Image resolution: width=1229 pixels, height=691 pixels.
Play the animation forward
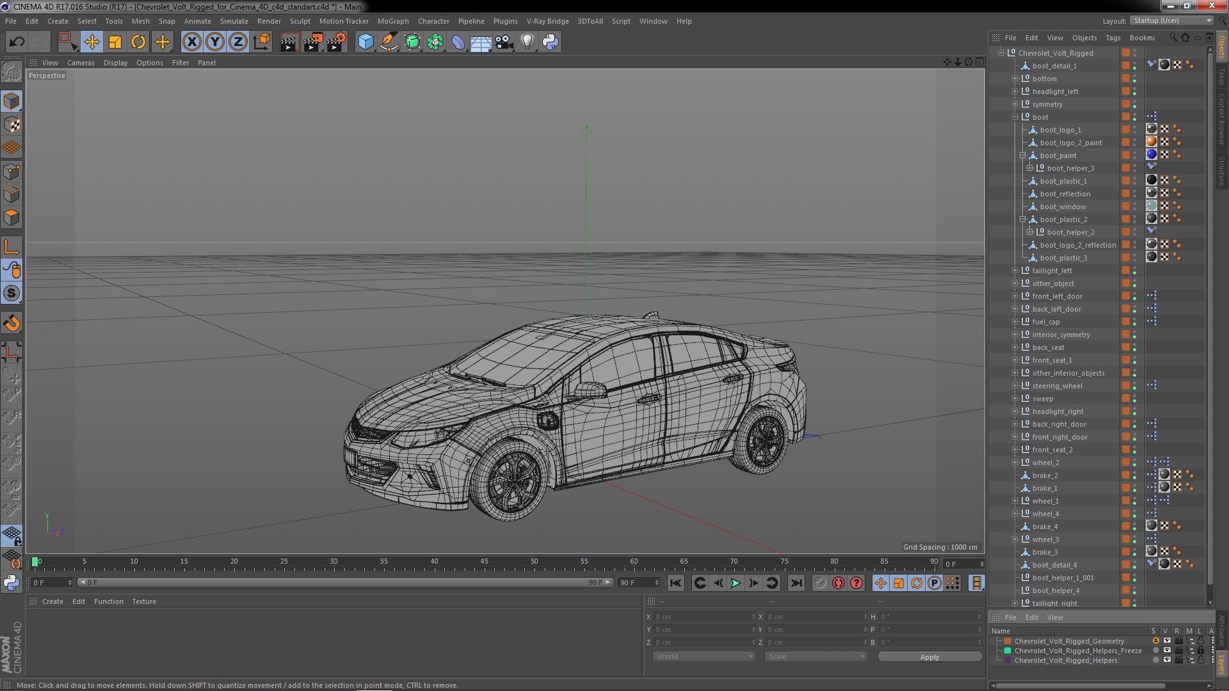pos(735,583)
